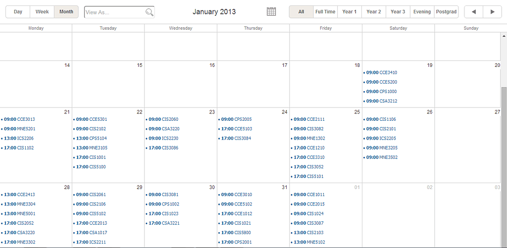Image resolution: width=507 pixels, height=248 pixels.
Task: Choose the Postgrad filter
Action: [446, 12]
